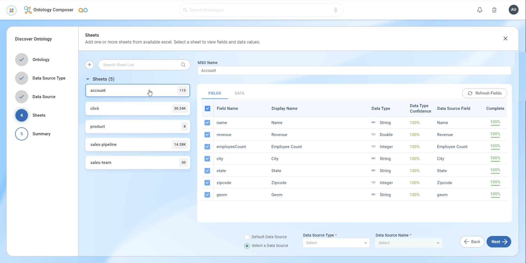Select the Default Data Source radio option

247,237
